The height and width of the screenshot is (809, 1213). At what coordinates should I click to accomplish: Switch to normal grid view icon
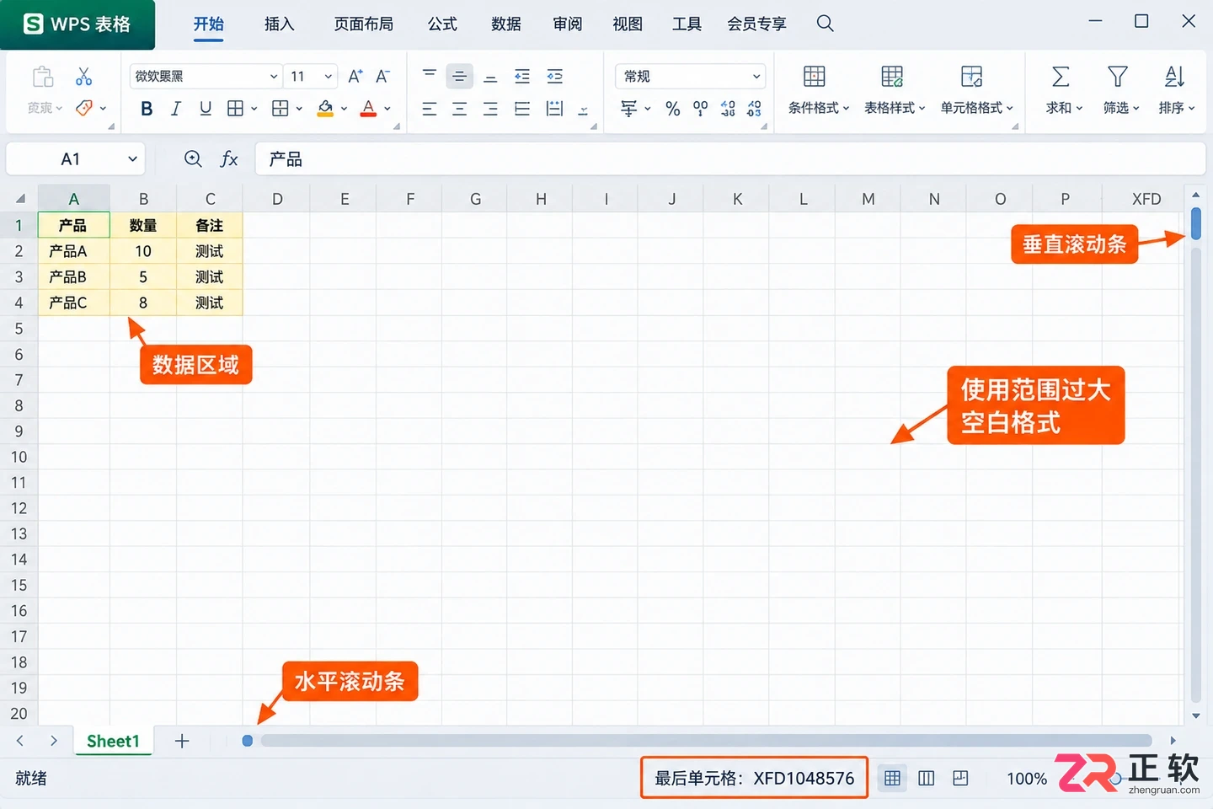[x=892, y=778]
